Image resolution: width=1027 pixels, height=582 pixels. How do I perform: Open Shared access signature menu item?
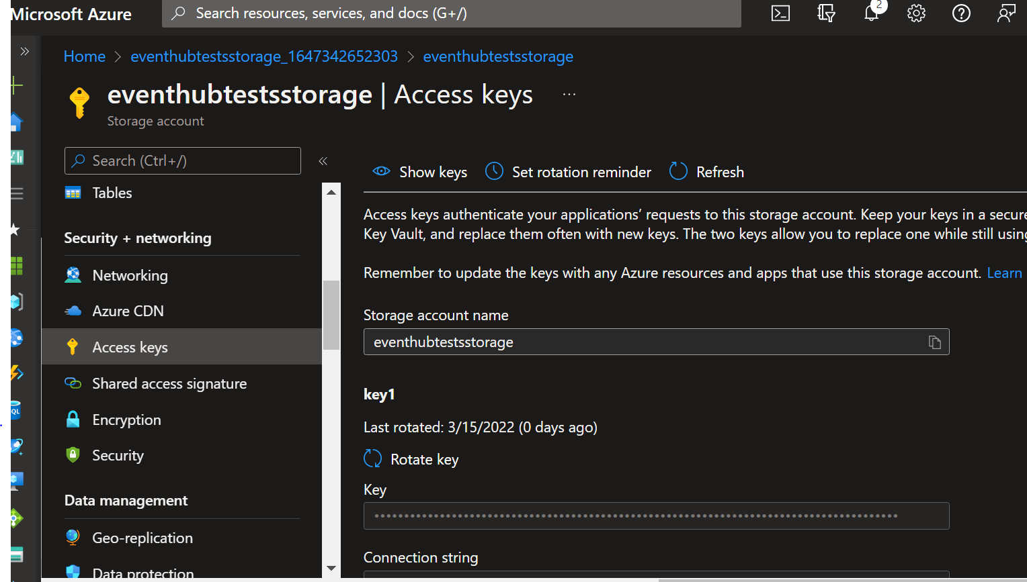(169, 383)
